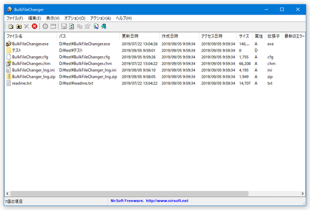Click modified time 2019/09/05 9:58:05
The height and width of the screenshot is (210, 310).
tap(139, 76)
